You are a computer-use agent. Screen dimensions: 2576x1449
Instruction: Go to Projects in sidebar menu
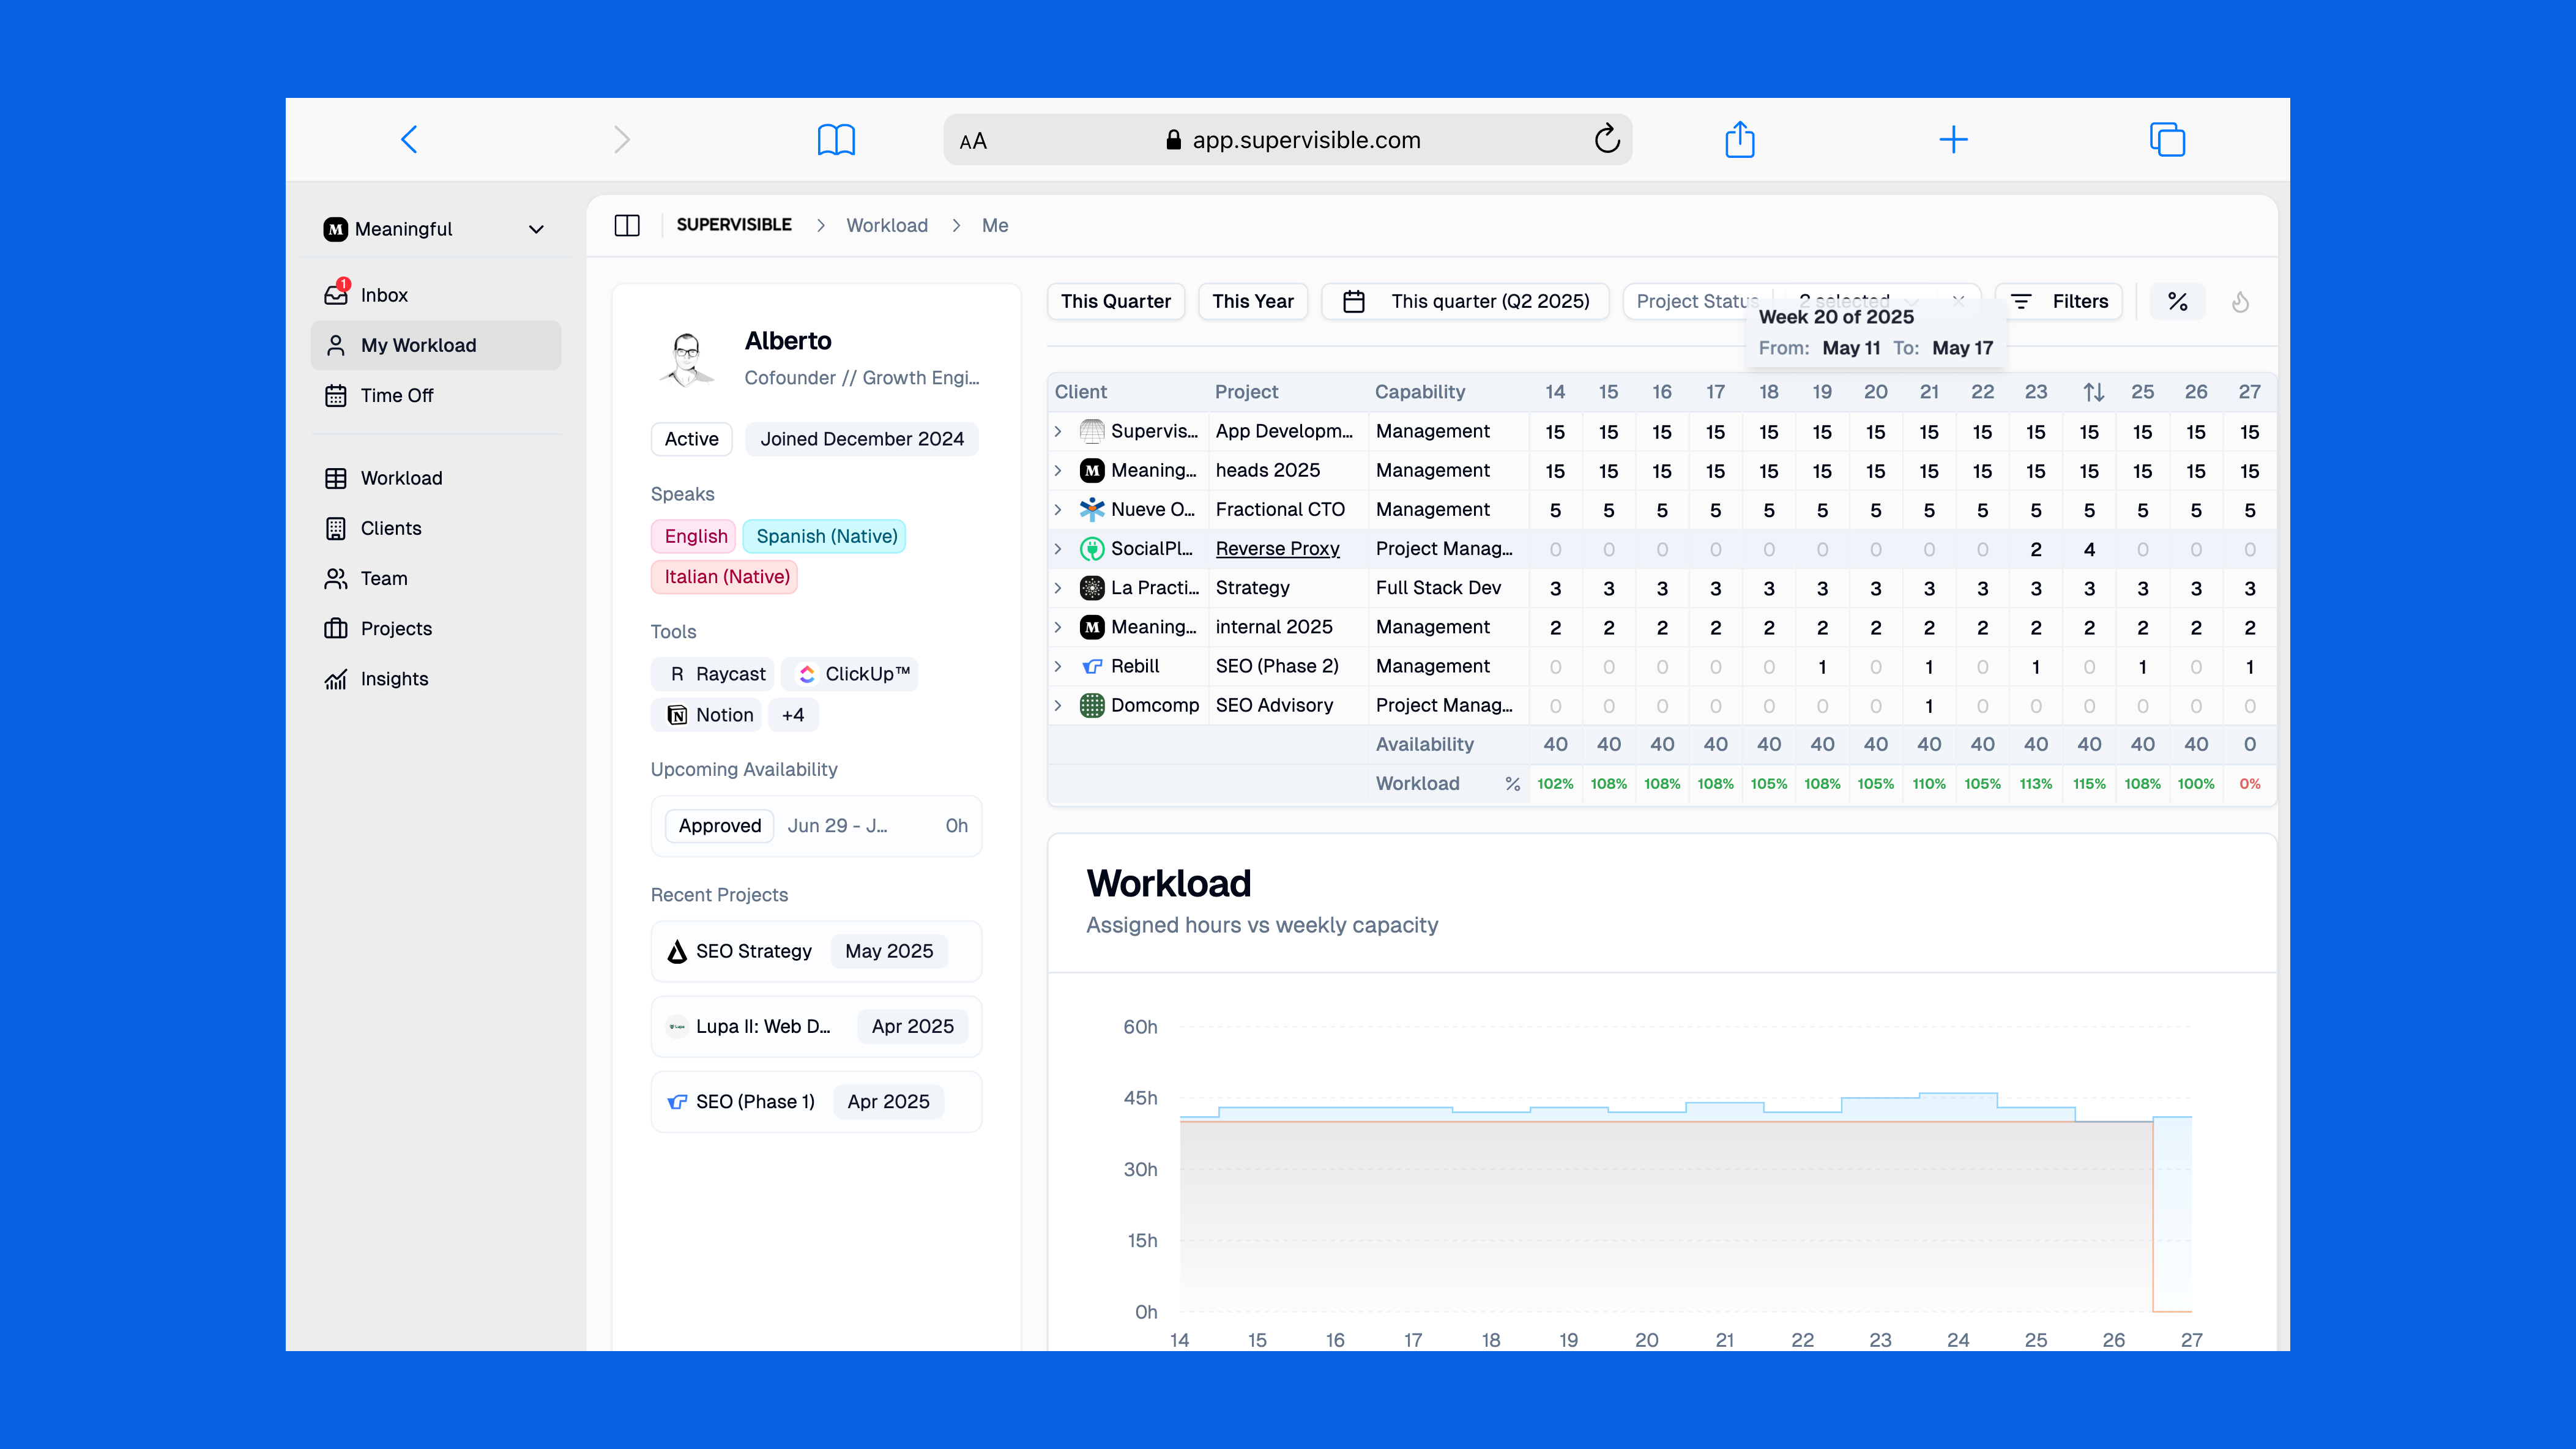click(x=395, y=628)
